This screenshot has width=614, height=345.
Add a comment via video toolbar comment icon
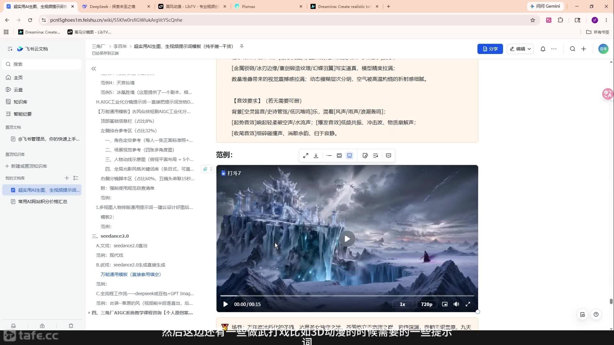pyautogui.click(x=389, y=156)
